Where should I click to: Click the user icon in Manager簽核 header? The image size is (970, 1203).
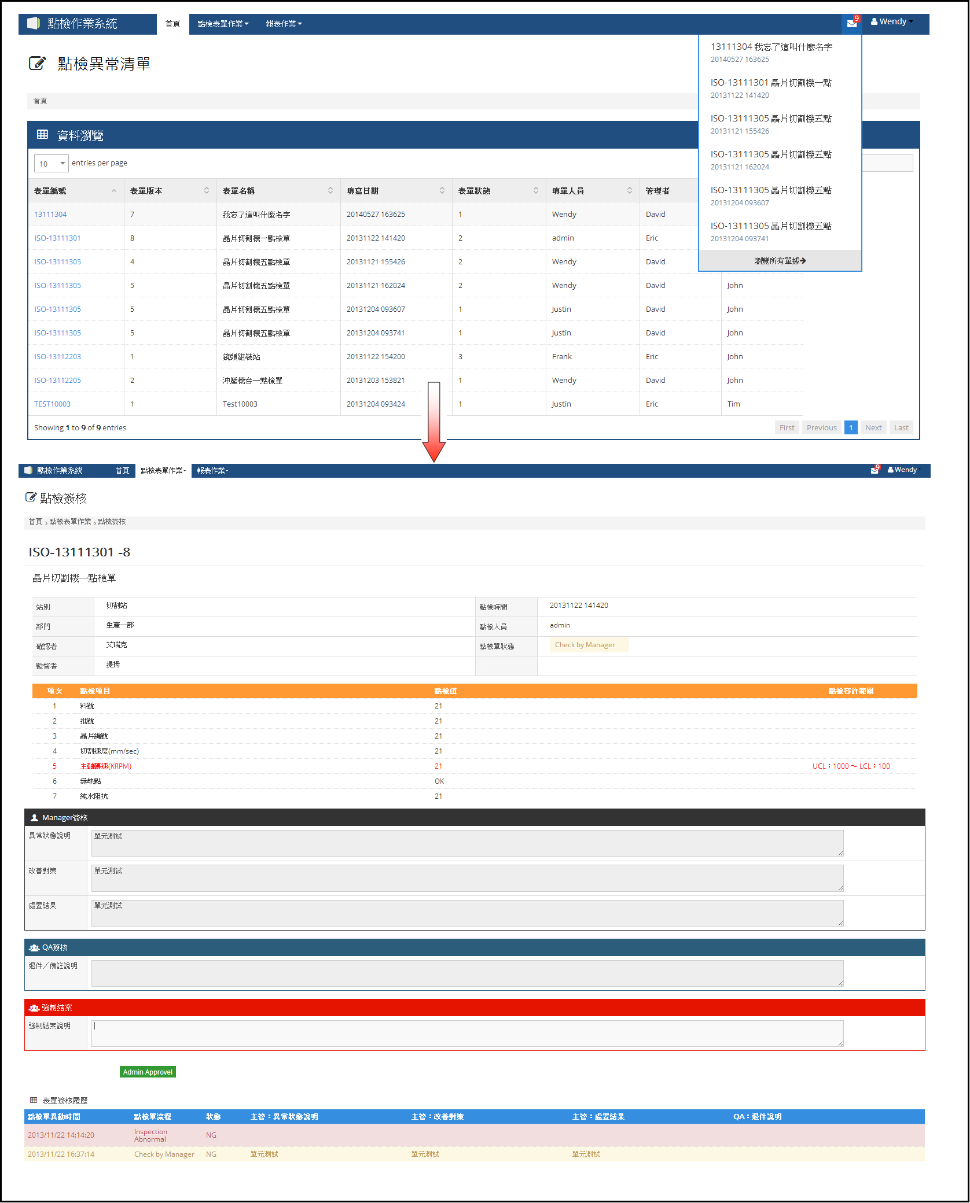[34, 818]
